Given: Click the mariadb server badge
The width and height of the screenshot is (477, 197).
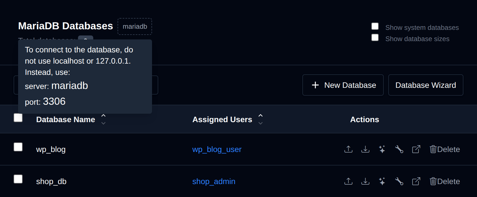Looking at the screenshot, I should point(135,26).
